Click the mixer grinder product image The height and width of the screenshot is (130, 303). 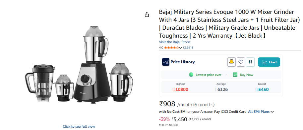[79, 64]
